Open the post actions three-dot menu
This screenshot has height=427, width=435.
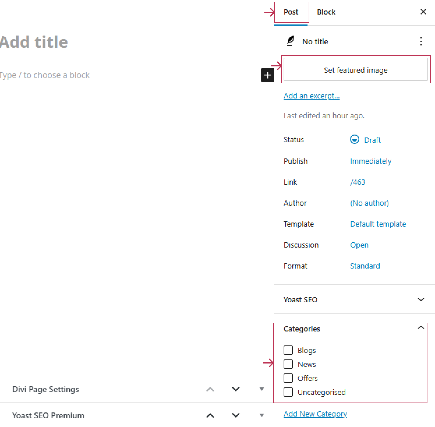(421, 41)
